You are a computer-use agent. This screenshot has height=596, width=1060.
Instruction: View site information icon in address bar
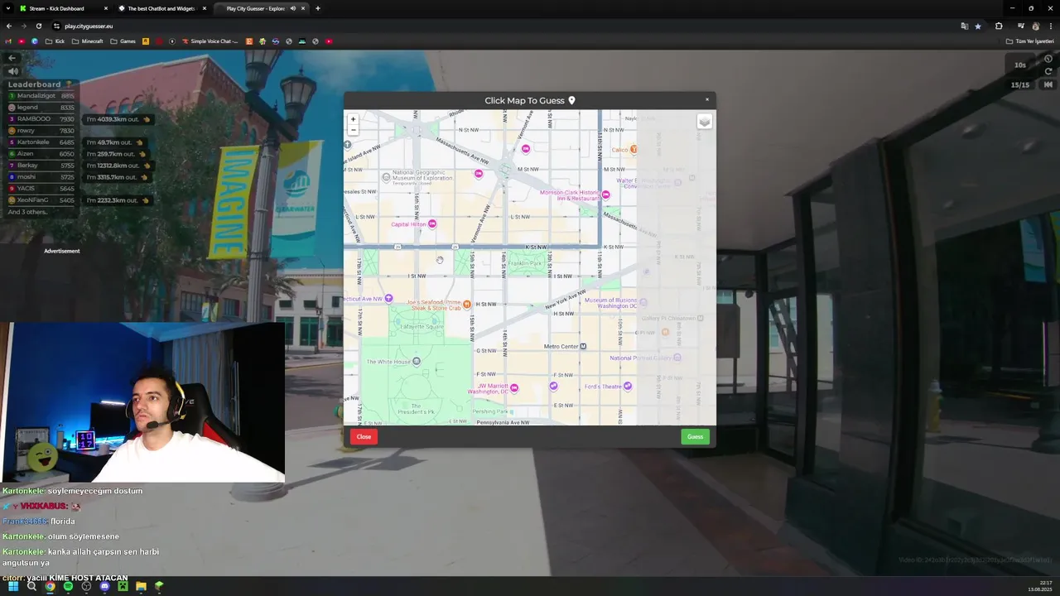click(56, 26)
